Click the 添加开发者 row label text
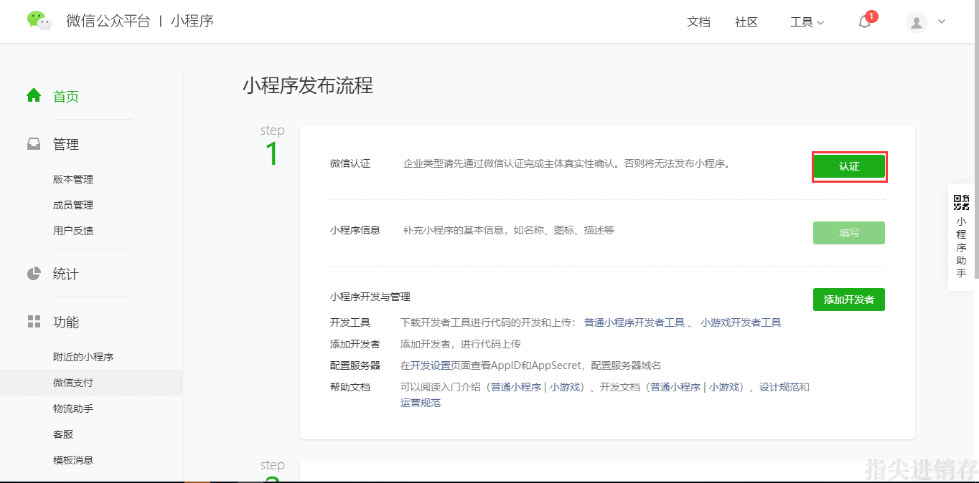 [355, 344]
